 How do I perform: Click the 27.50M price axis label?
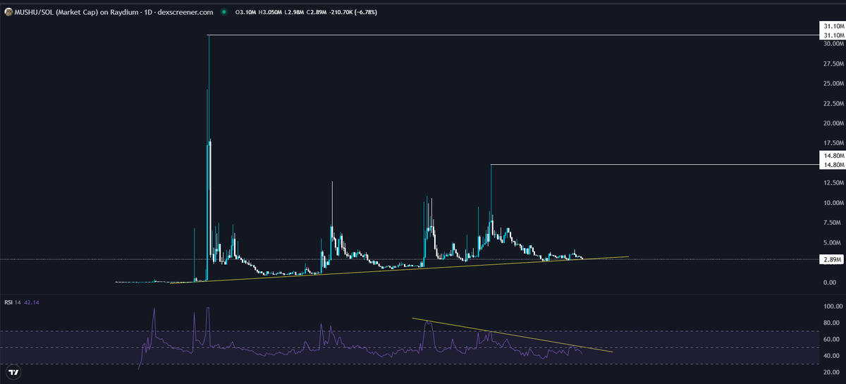coord(833,63)
